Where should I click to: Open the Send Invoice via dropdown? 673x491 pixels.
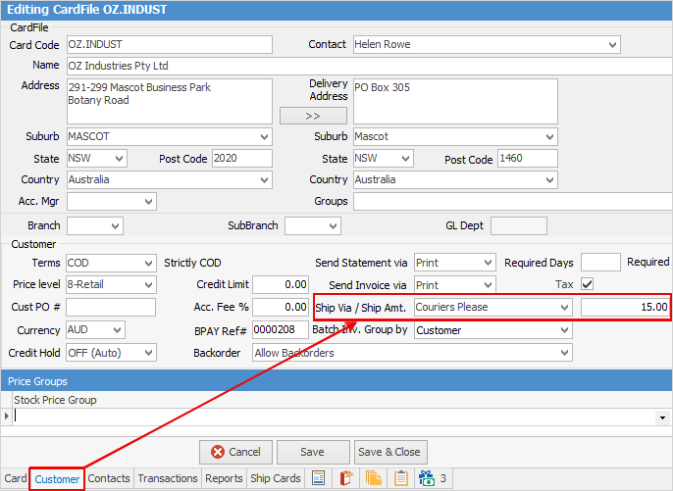(488, 285)
